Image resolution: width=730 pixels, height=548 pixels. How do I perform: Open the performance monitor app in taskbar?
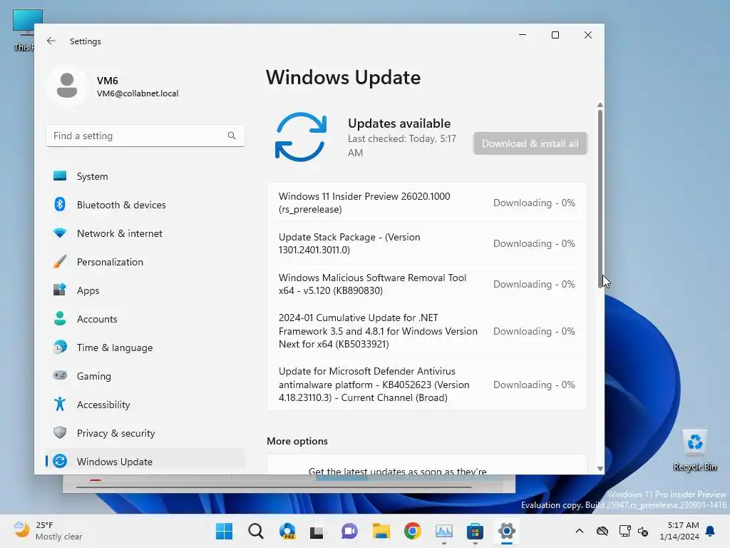tap(443, 531)
